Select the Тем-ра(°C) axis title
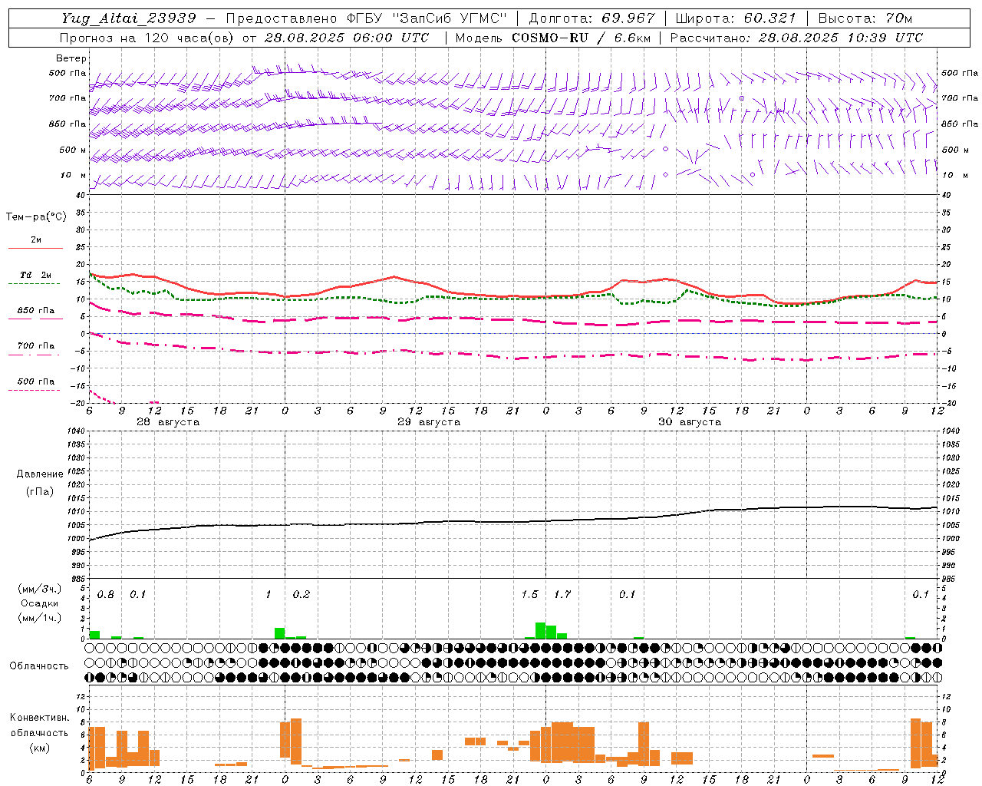Viewport: 982px width, 786px height. tap(36, 217)
